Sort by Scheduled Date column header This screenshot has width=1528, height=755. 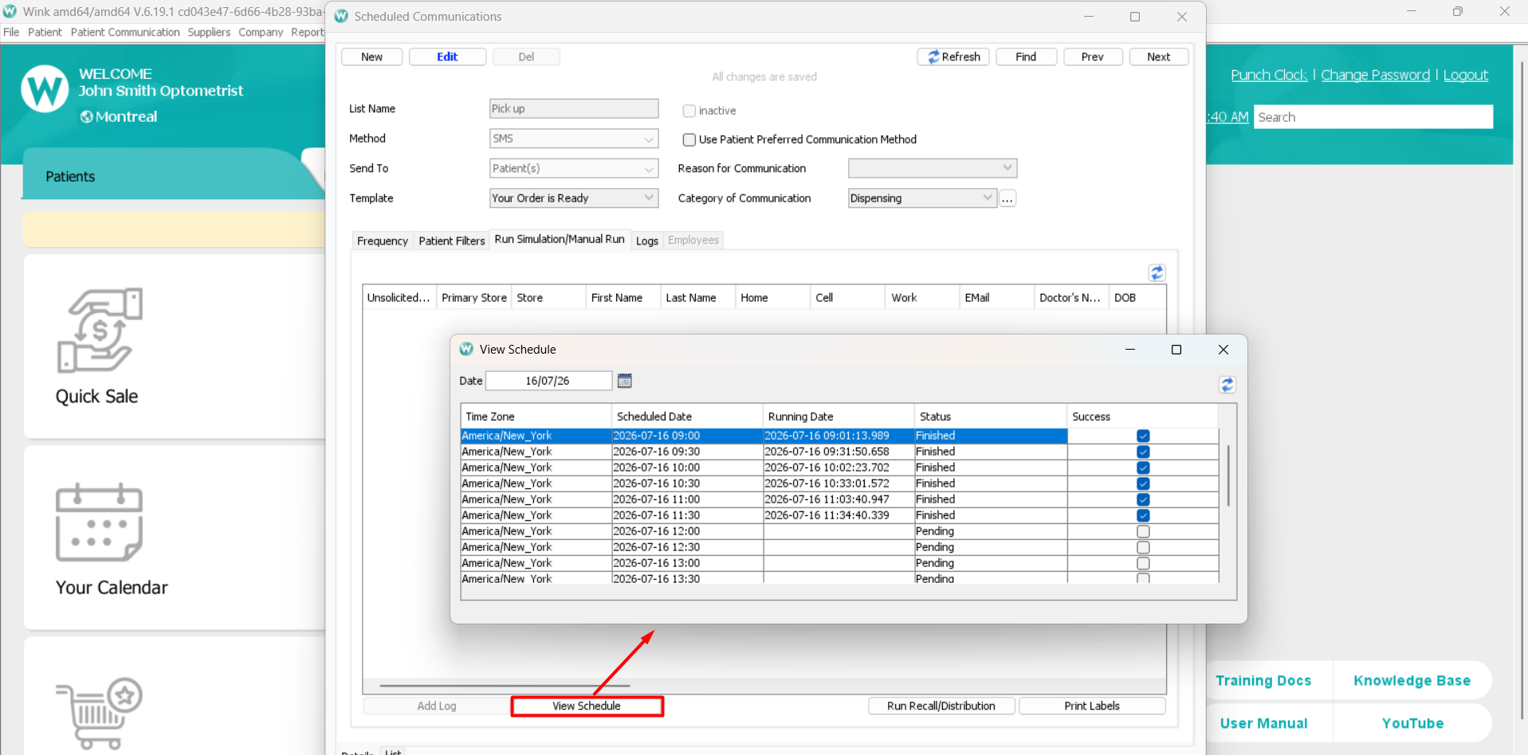(687, 417)
